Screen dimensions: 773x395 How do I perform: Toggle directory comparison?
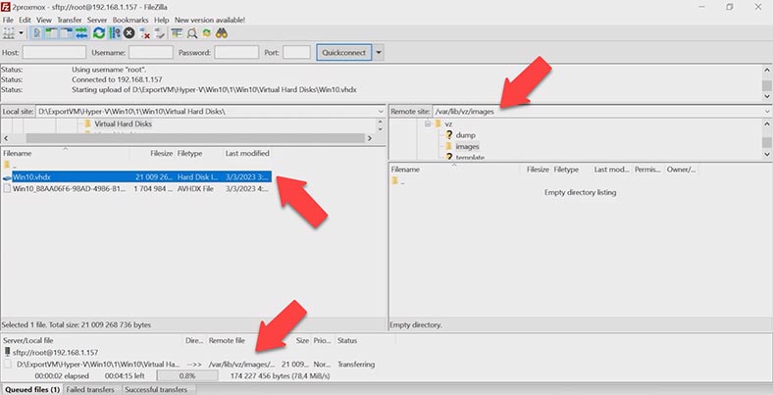click(191, 33)
